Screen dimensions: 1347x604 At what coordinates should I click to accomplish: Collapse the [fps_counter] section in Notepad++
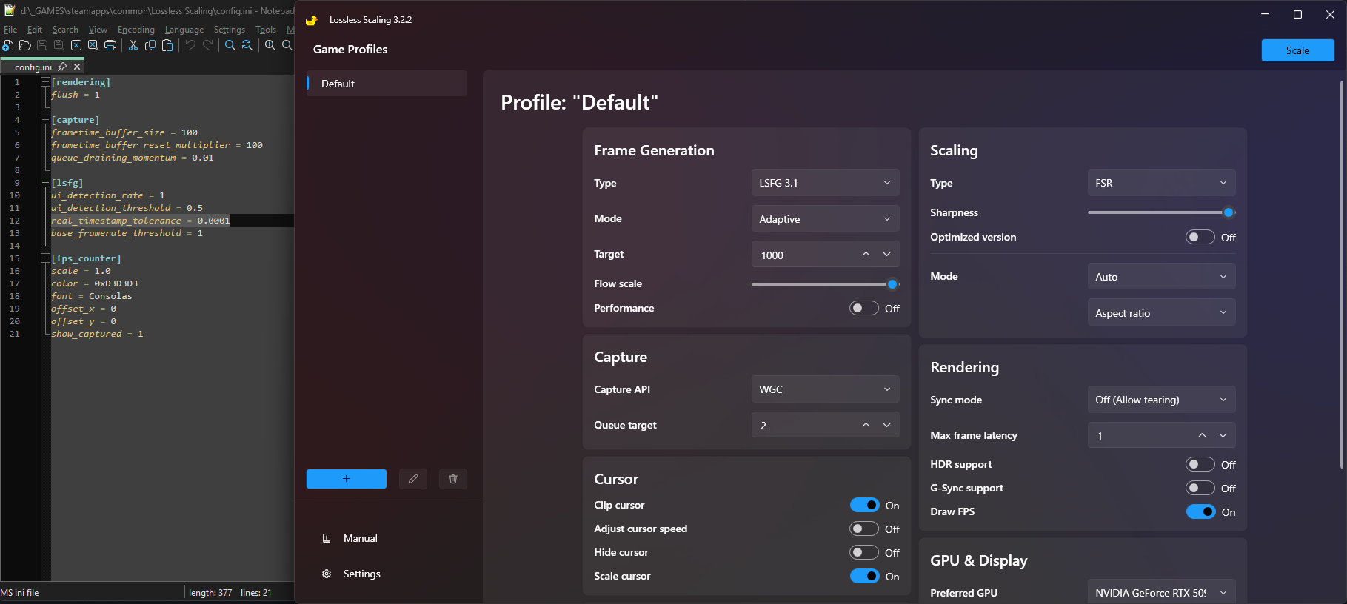tap(45, 258)
